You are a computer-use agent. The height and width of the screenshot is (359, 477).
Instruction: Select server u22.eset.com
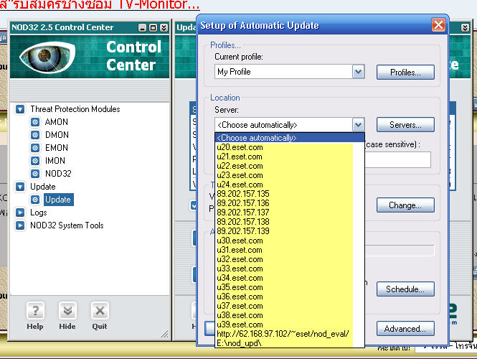click(x=290, y=166)
